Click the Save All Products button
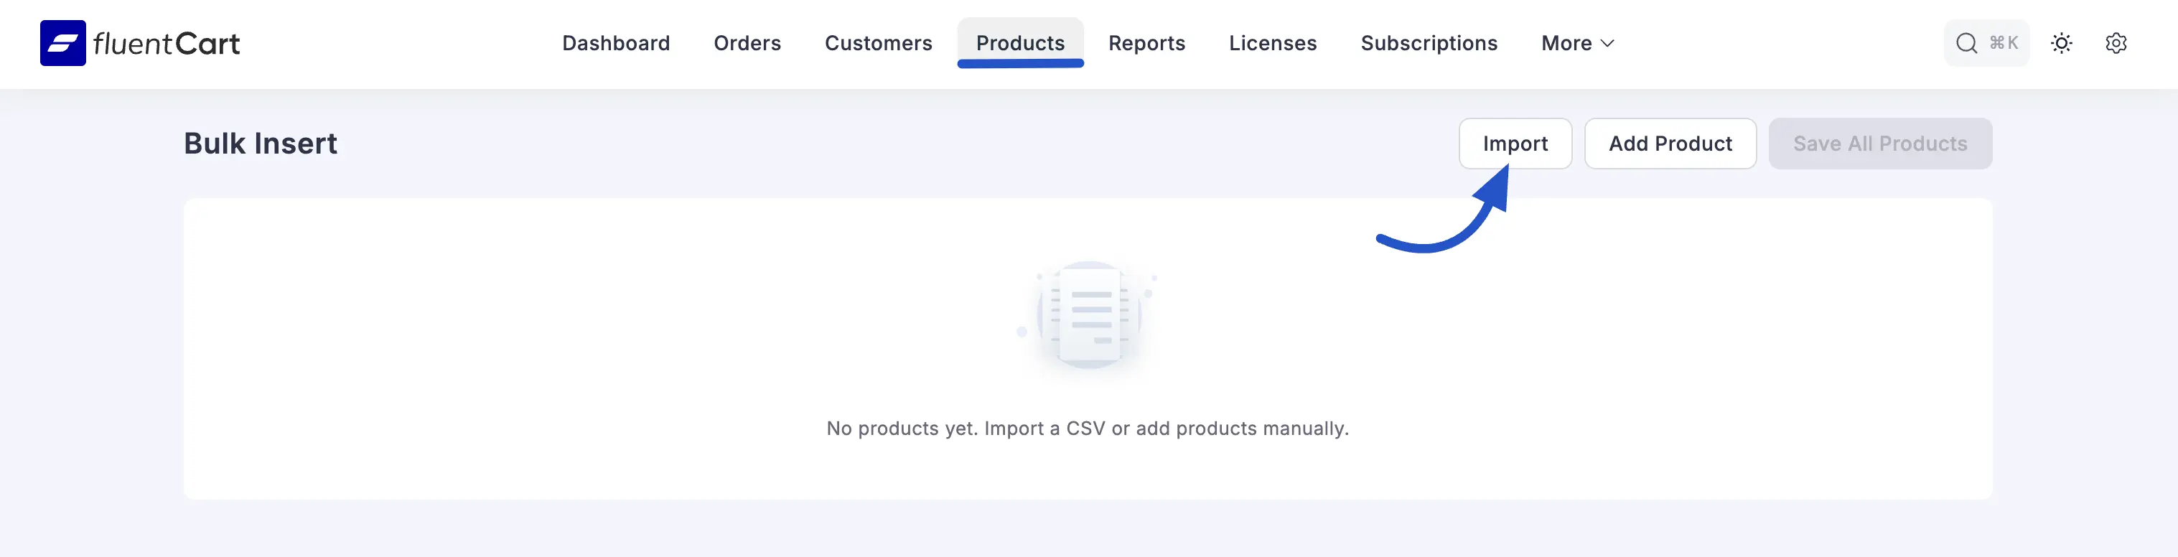 click(1879, 144)
